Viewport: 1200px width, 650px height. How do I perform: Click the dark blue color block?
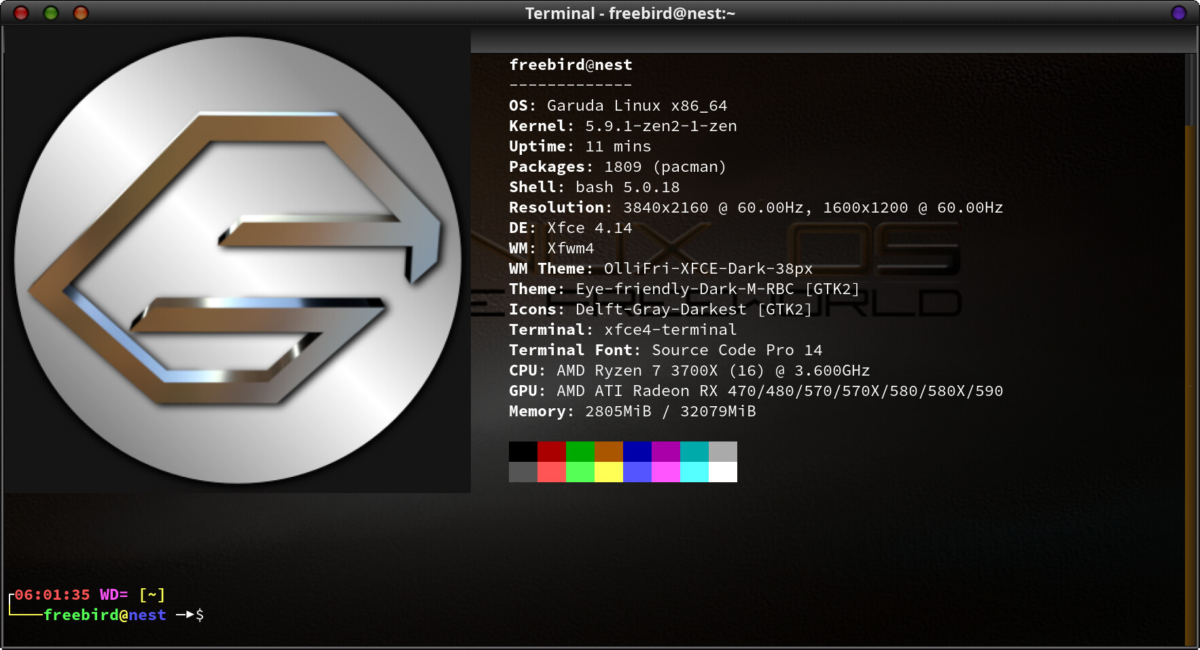[x=637, y=452]
